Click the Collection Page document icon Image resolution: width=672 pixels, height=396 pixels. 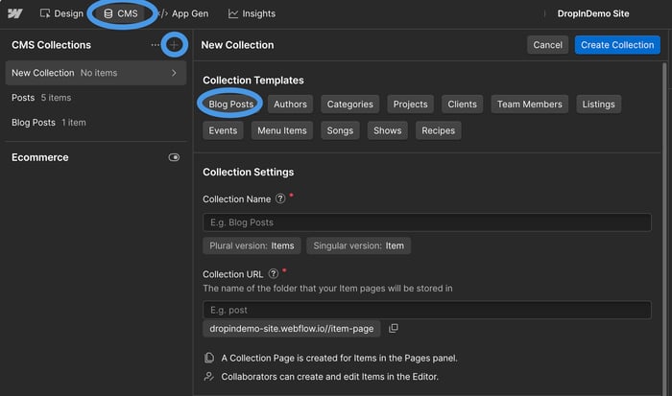pos(209,358)
